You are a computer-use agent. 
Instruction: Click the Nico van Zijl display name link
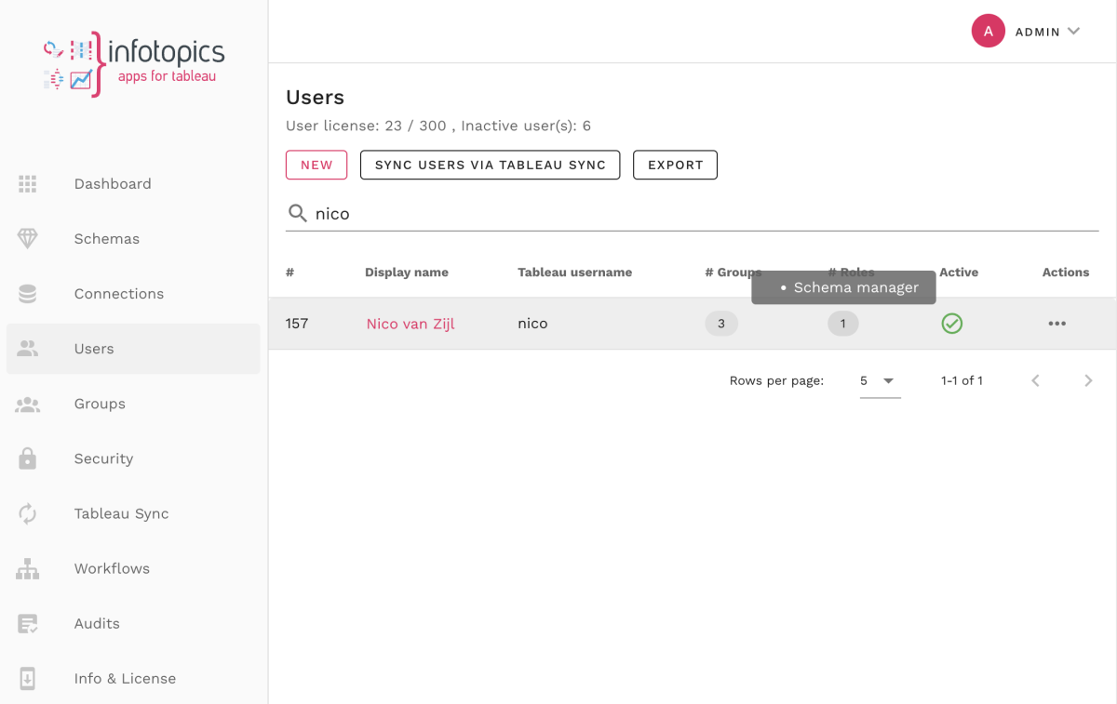410,324
